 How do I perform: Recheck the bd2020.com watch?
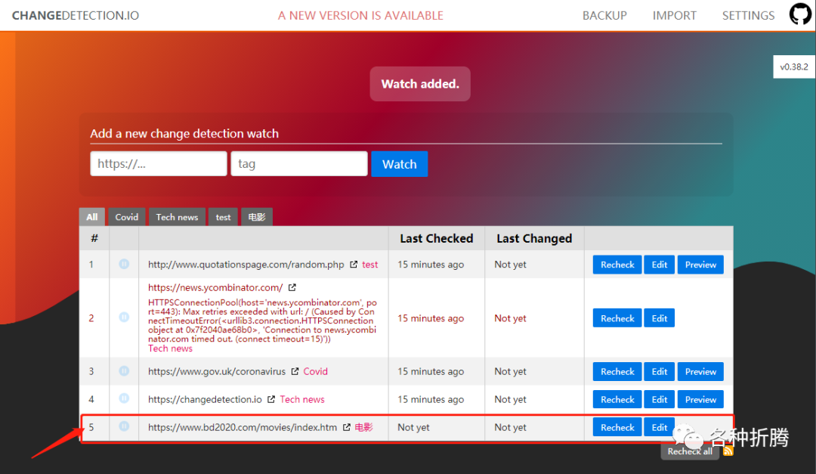coord(617,427)
